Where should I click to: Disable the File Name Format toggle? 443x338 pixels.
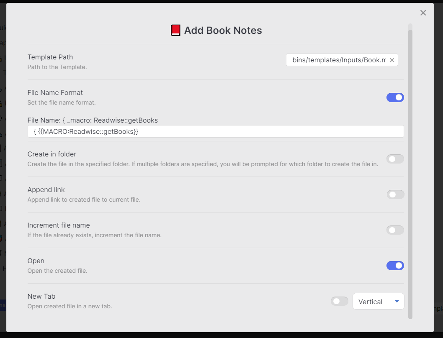point(395,97)
